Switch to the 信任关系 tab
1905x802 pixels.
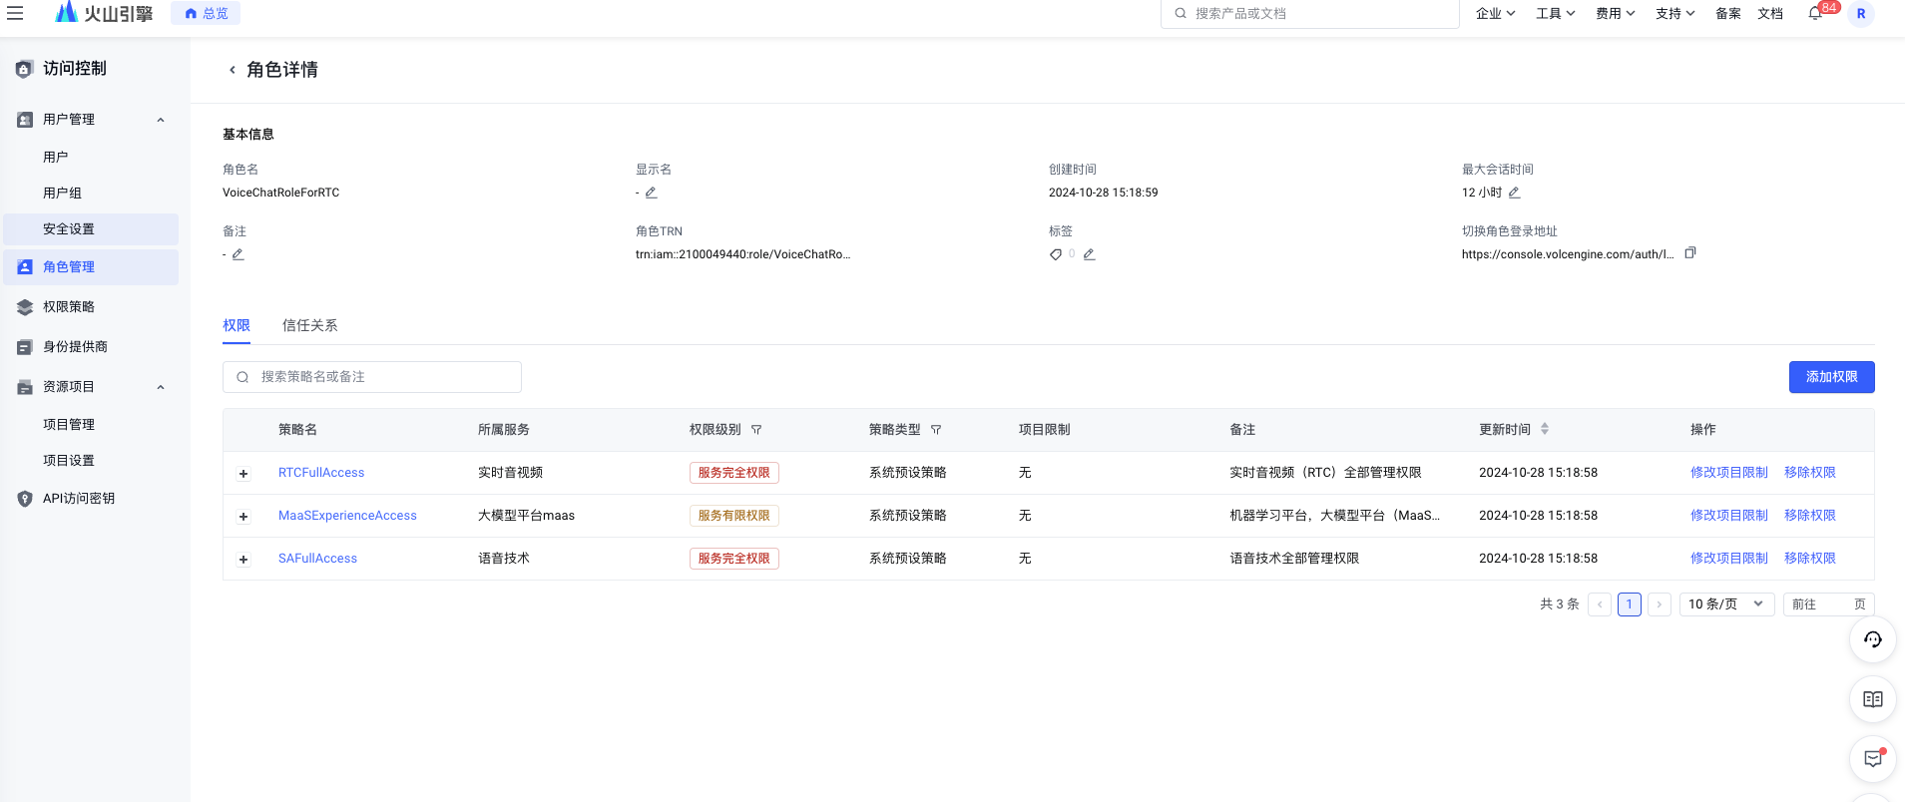(309, 326)
